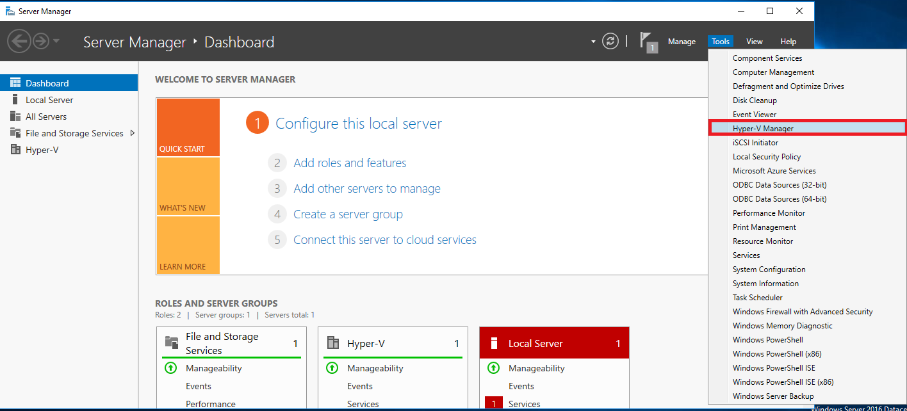
Task: Click the back navigation arrow icon
Action: click(x=19, y=42)
